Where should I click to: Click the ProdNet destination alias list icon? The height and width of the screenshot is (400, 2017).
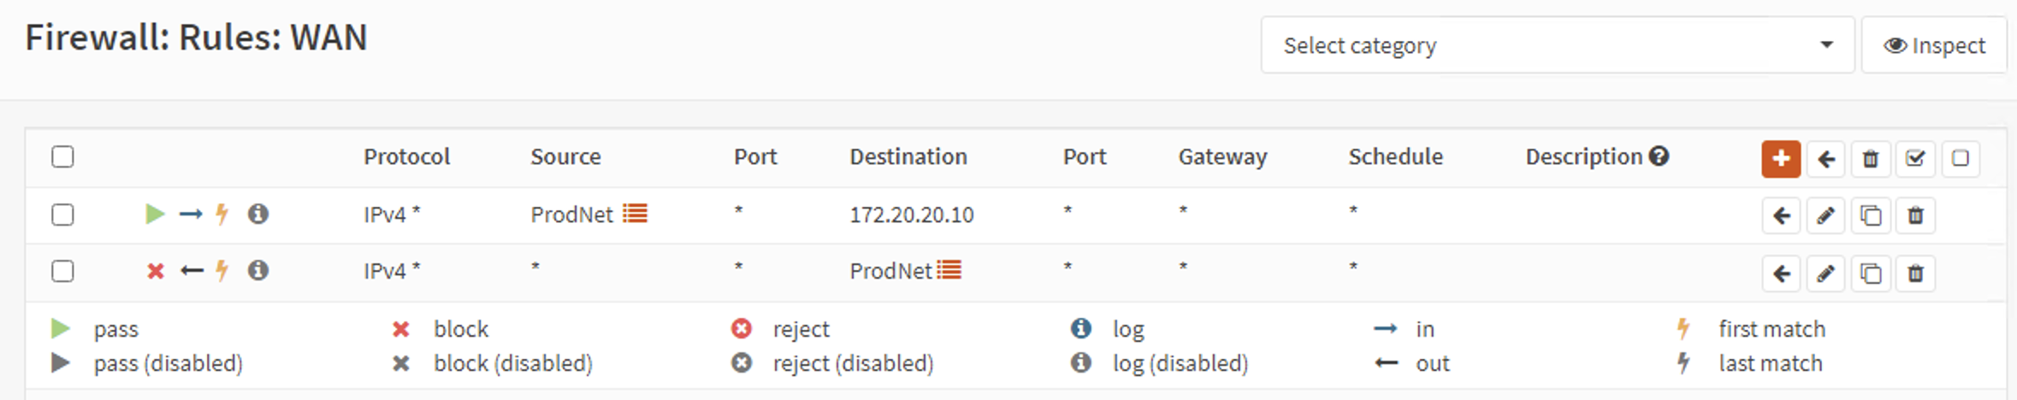[949, 270]
